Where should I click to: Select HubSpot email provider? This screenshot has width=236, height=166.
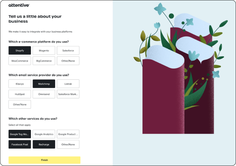click(x=20, y=94)
